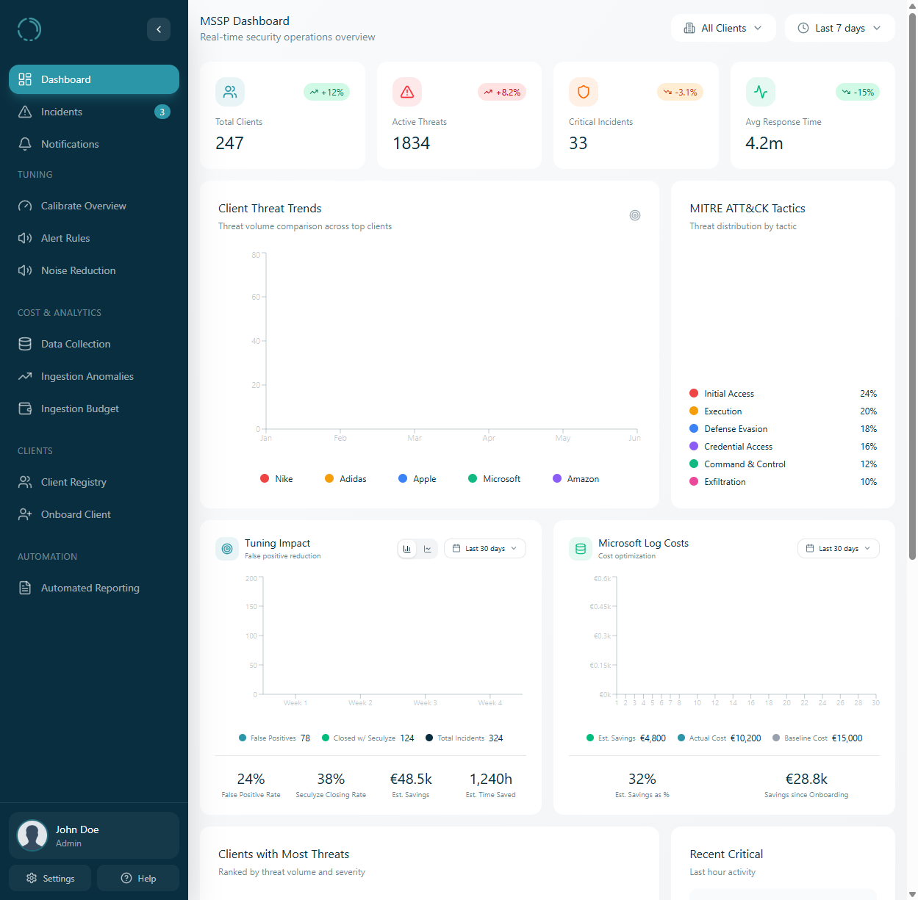Click the page vertical scrollbar
This screenshot has height=900, width=918.
(x=912, y=287)
